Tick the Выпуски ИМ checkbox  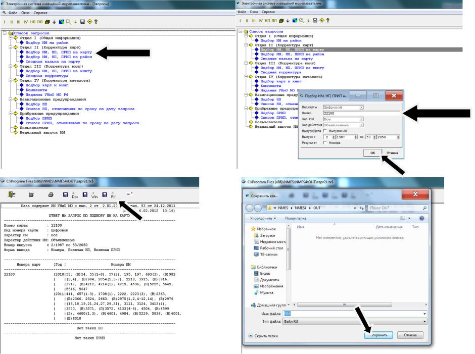(325, 131)
